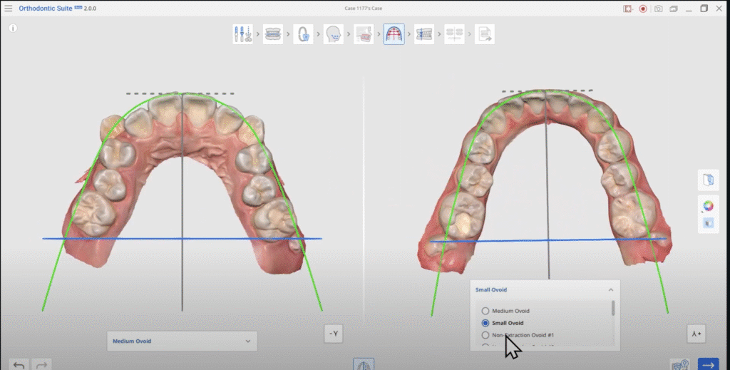Undo with the back arrow button
This screenshot has width=730, height=370.
19,365
